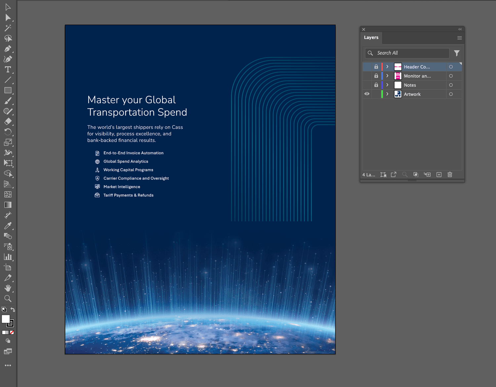Select the Lasso tool

click(x=8, y=38)
